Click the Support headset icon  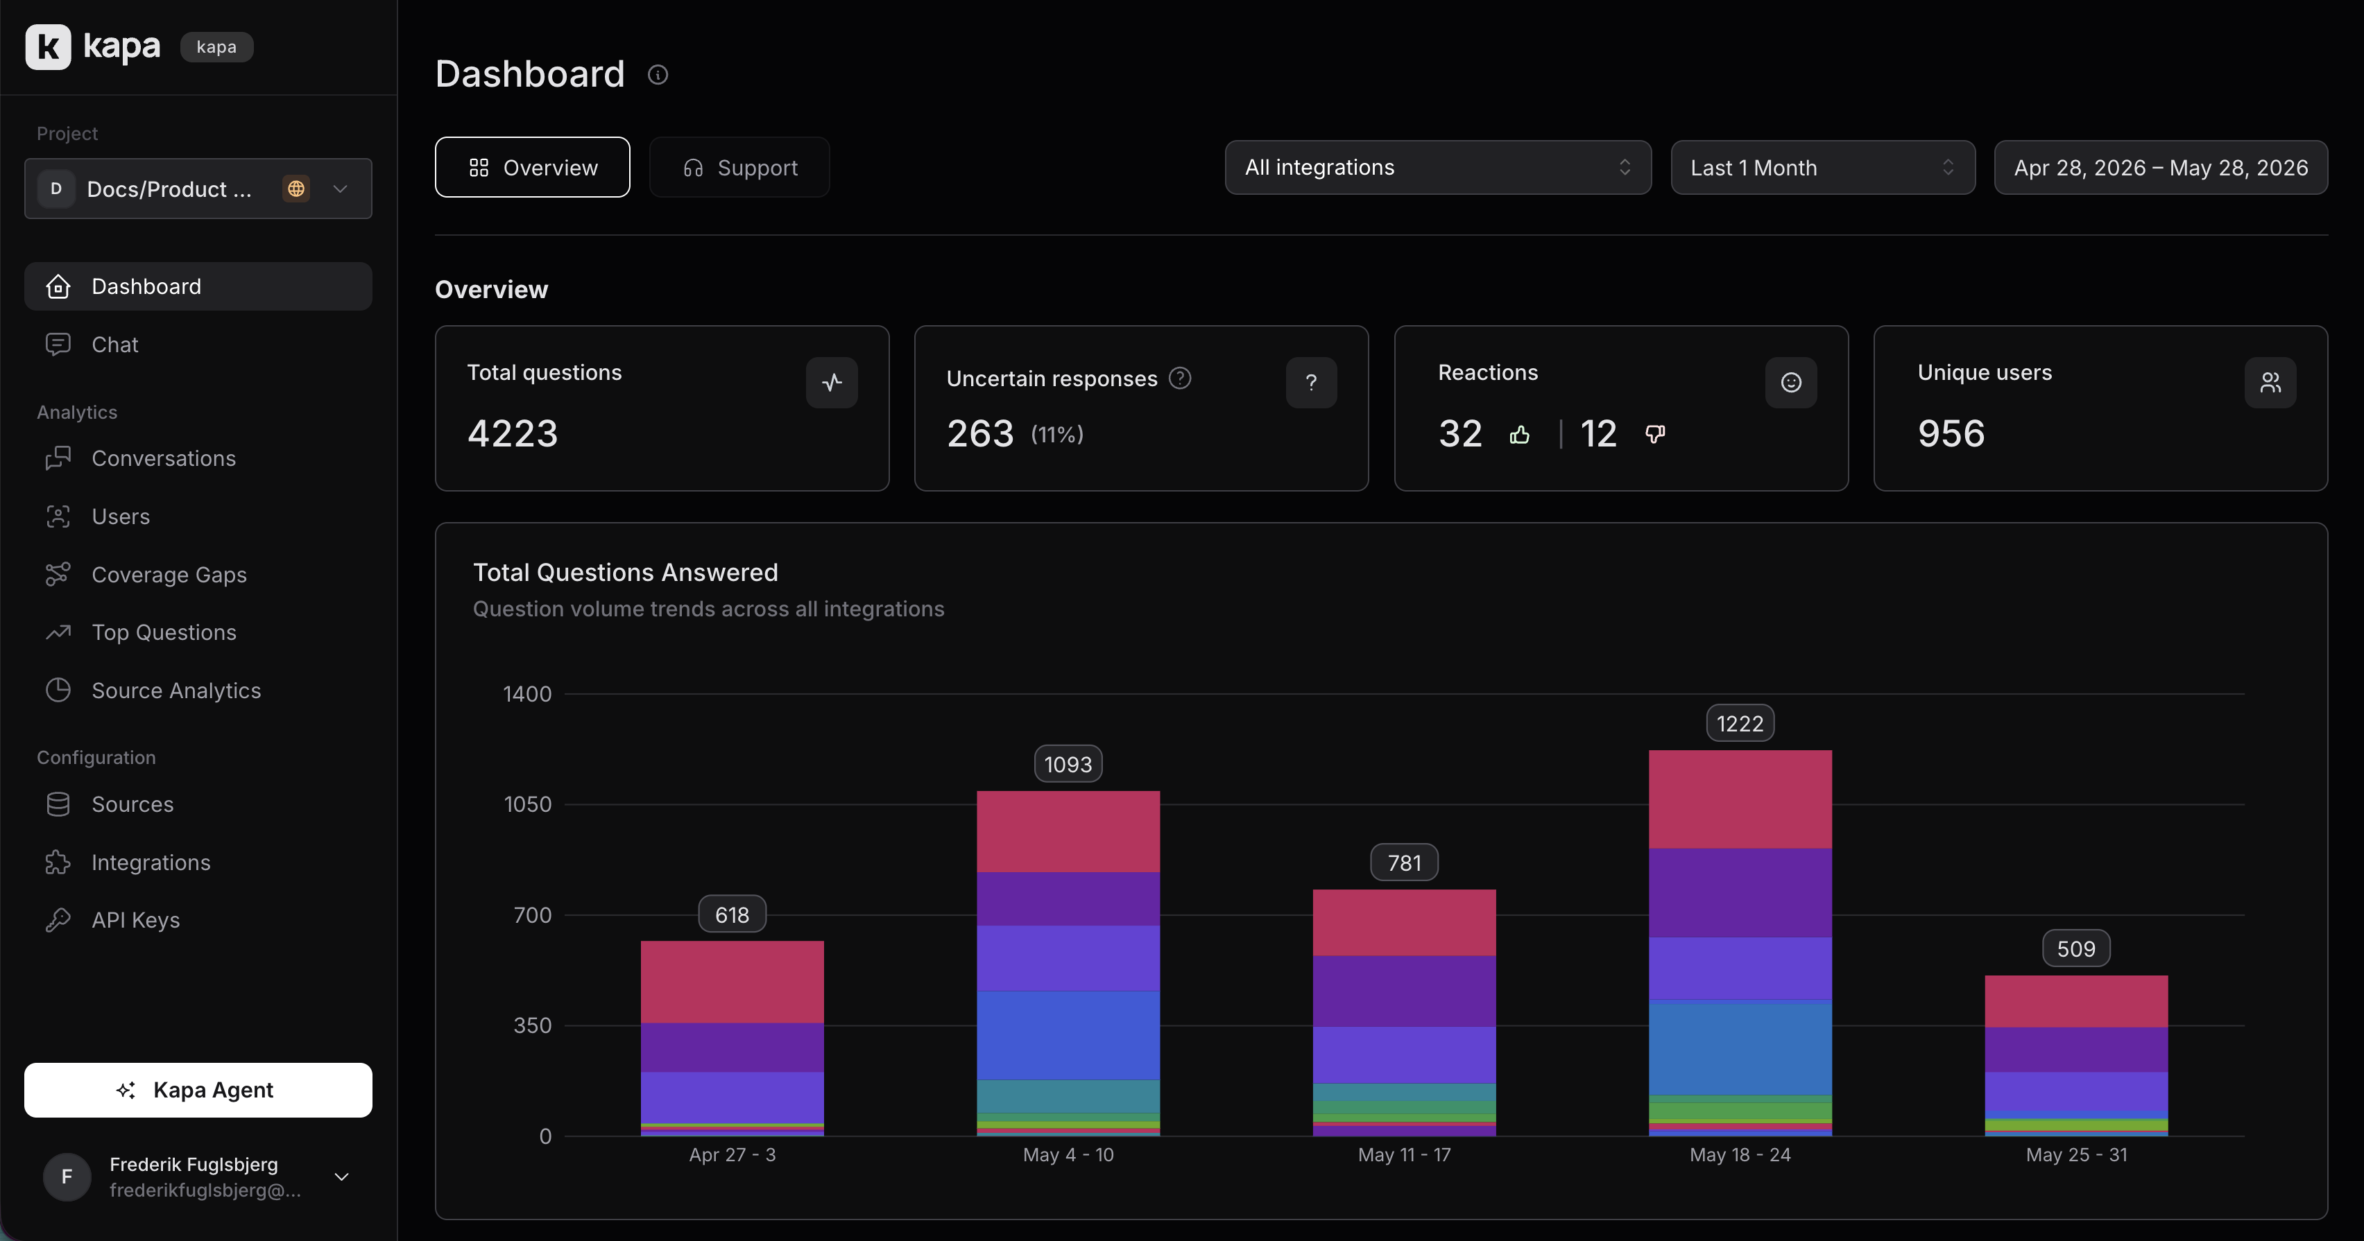[x=693, y=168]
